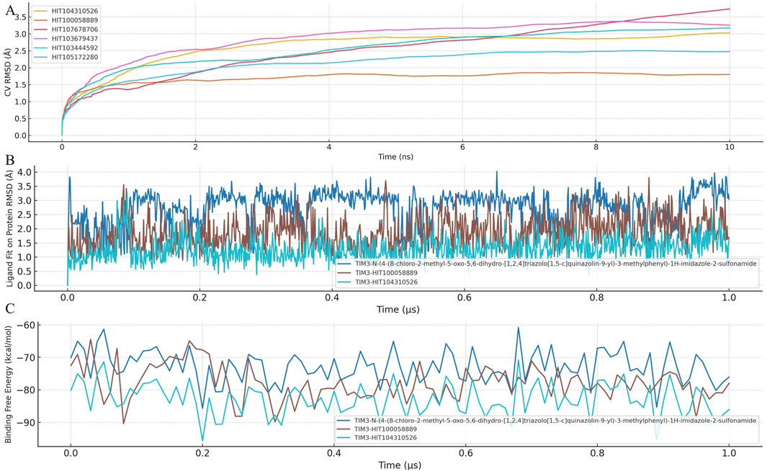767x471 pixels.
Task: Click the 1.0 tick on panel C time axis
Action: tap(730, 454)
